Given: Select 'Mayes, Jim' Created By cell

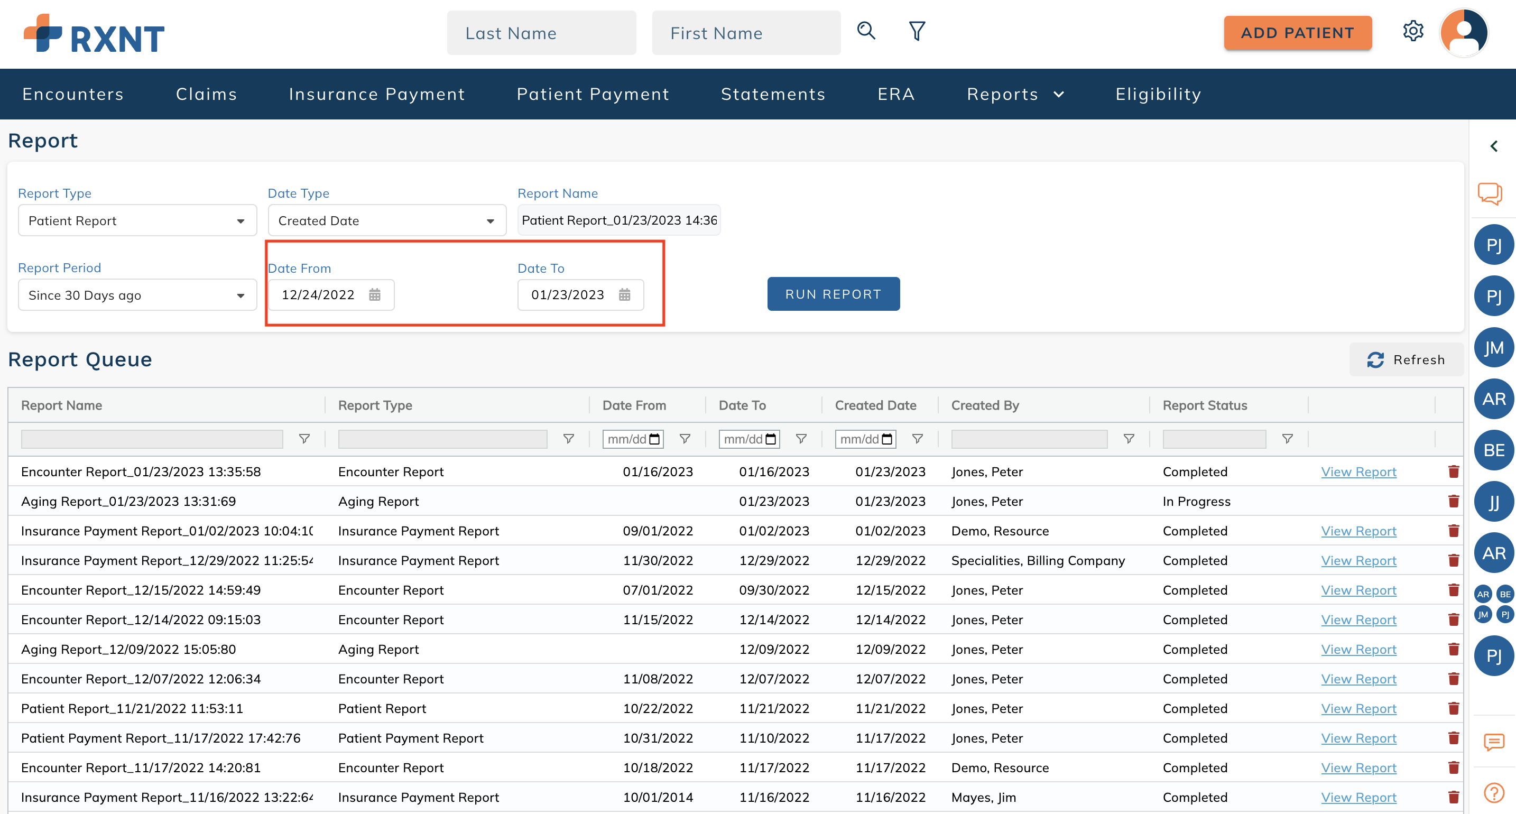Looking at the screenshot, I should click(983, 797).
